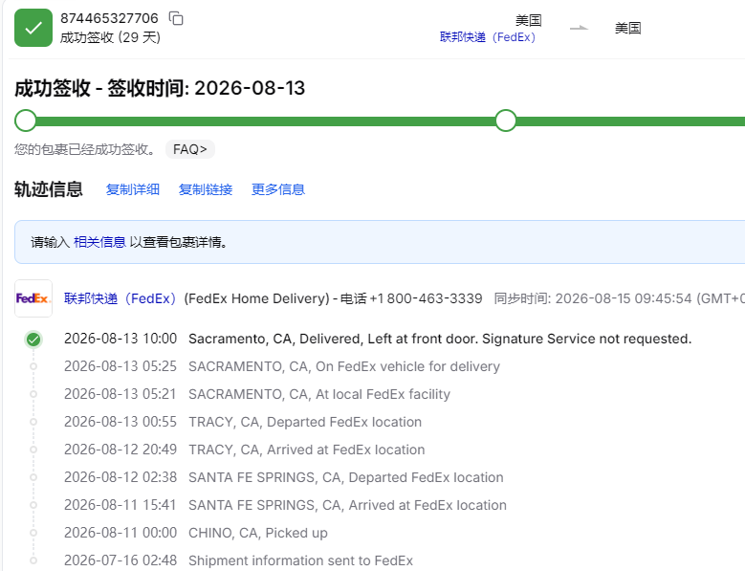
Task: Click timestamp 2026-08-12 20:49
Action: [x=121, y=450]
